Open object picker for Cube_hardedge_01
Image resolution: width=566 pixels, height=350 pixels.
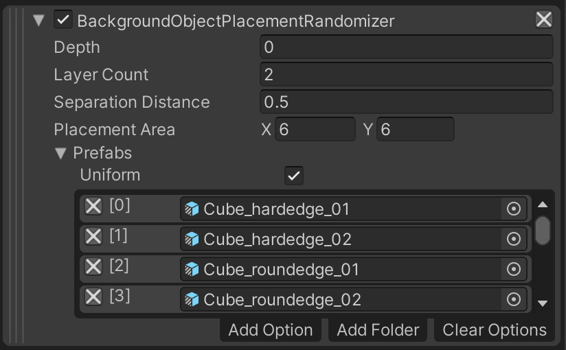[x=513, y=209]
